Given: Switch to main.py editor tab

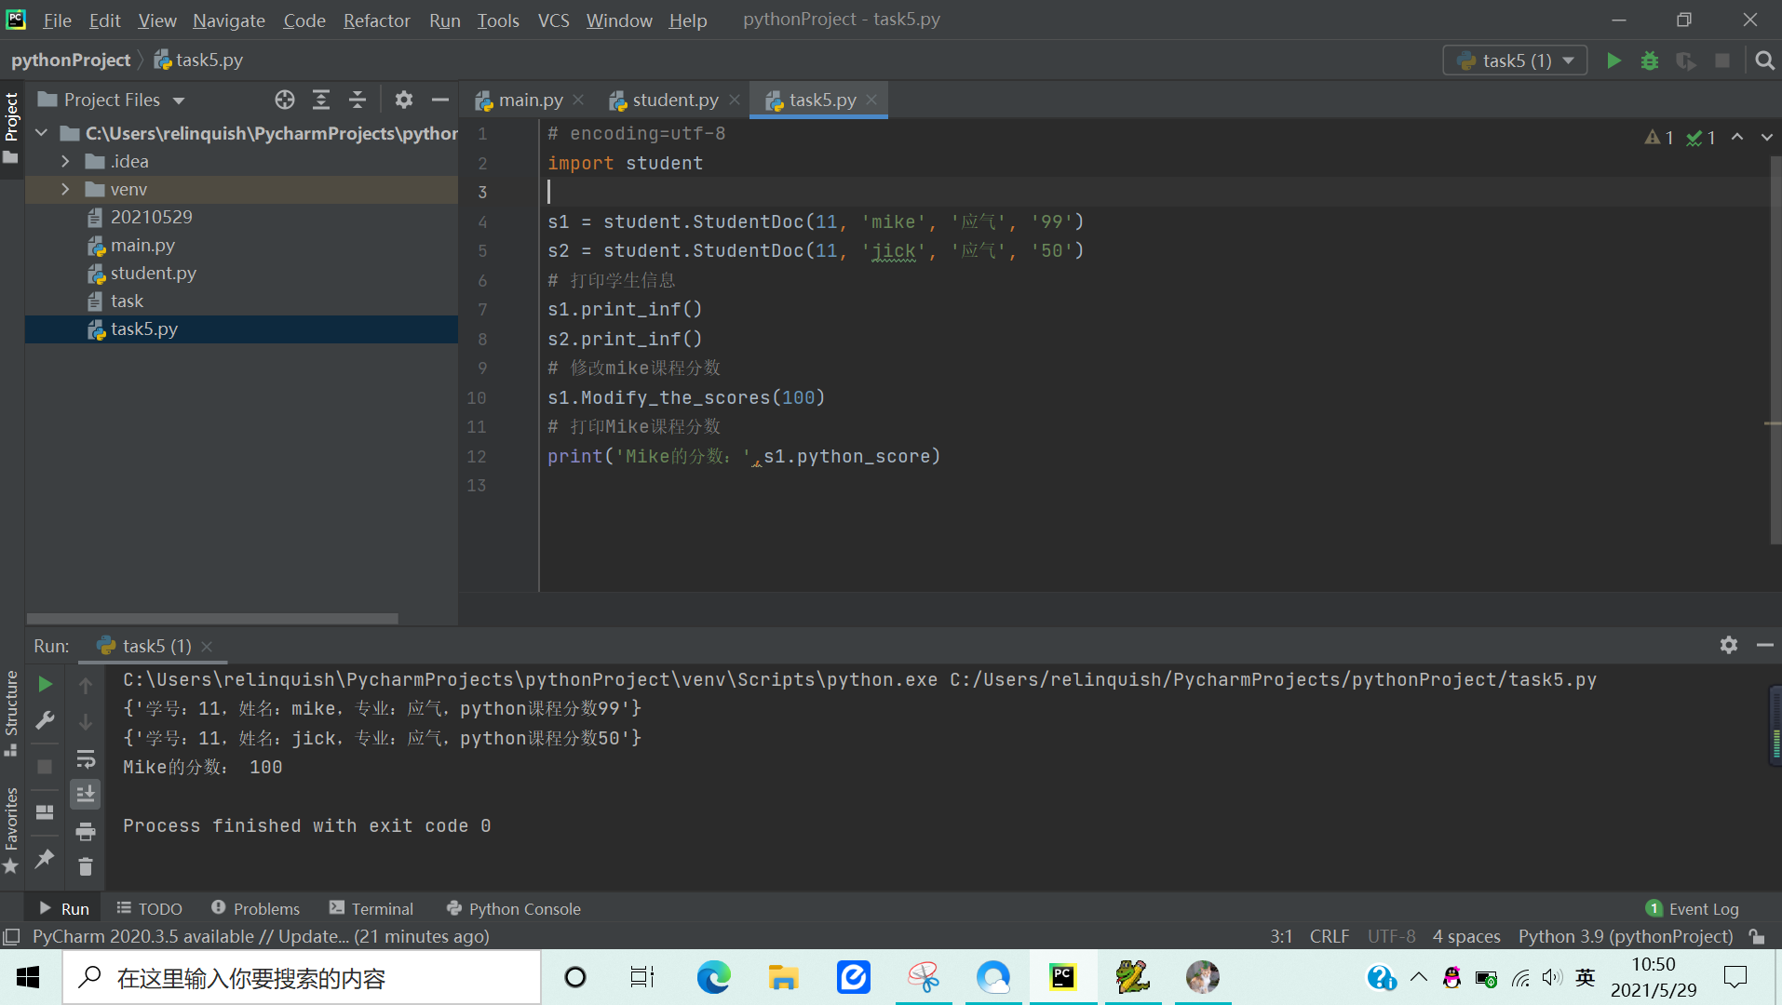Looking at the screenshot, I should [530, 100].
